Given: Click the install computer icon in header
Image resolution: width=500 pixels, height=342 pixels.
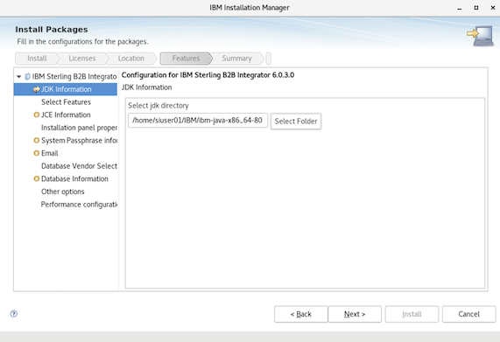Looking at the screenshot, I should coord(481,36).
